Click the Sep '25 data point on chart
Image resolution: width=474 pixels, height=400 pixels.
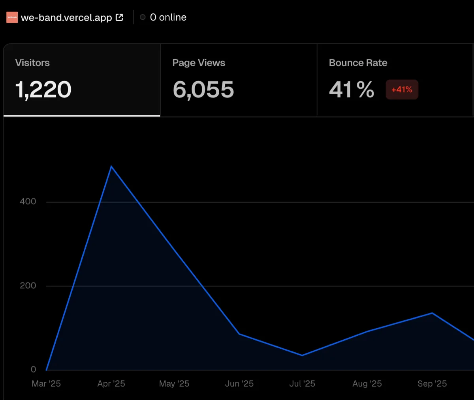tap(432, 313)
